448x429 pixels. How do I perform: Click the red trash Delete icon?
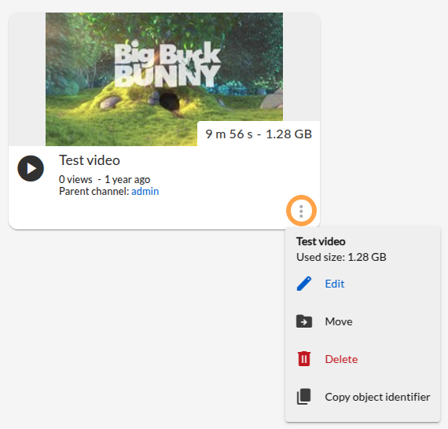pyautogui.click(x=304, y=359)
